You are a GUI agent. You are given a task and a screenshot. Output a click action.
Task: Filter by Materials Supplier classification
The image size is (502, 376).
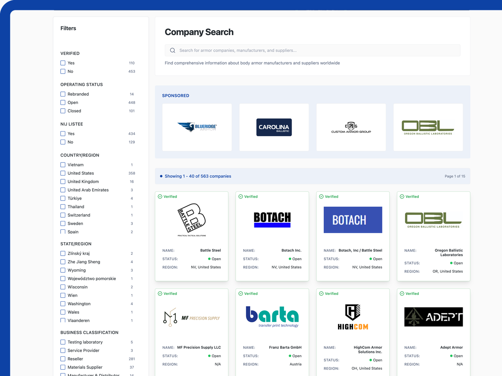click(63, 367)
